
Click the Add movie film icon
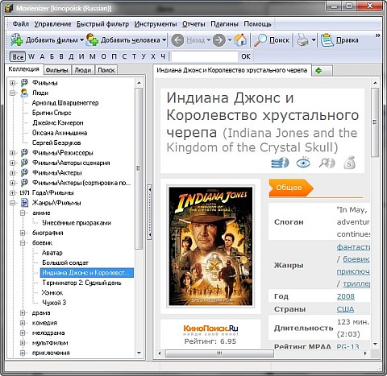pos(17,39)
